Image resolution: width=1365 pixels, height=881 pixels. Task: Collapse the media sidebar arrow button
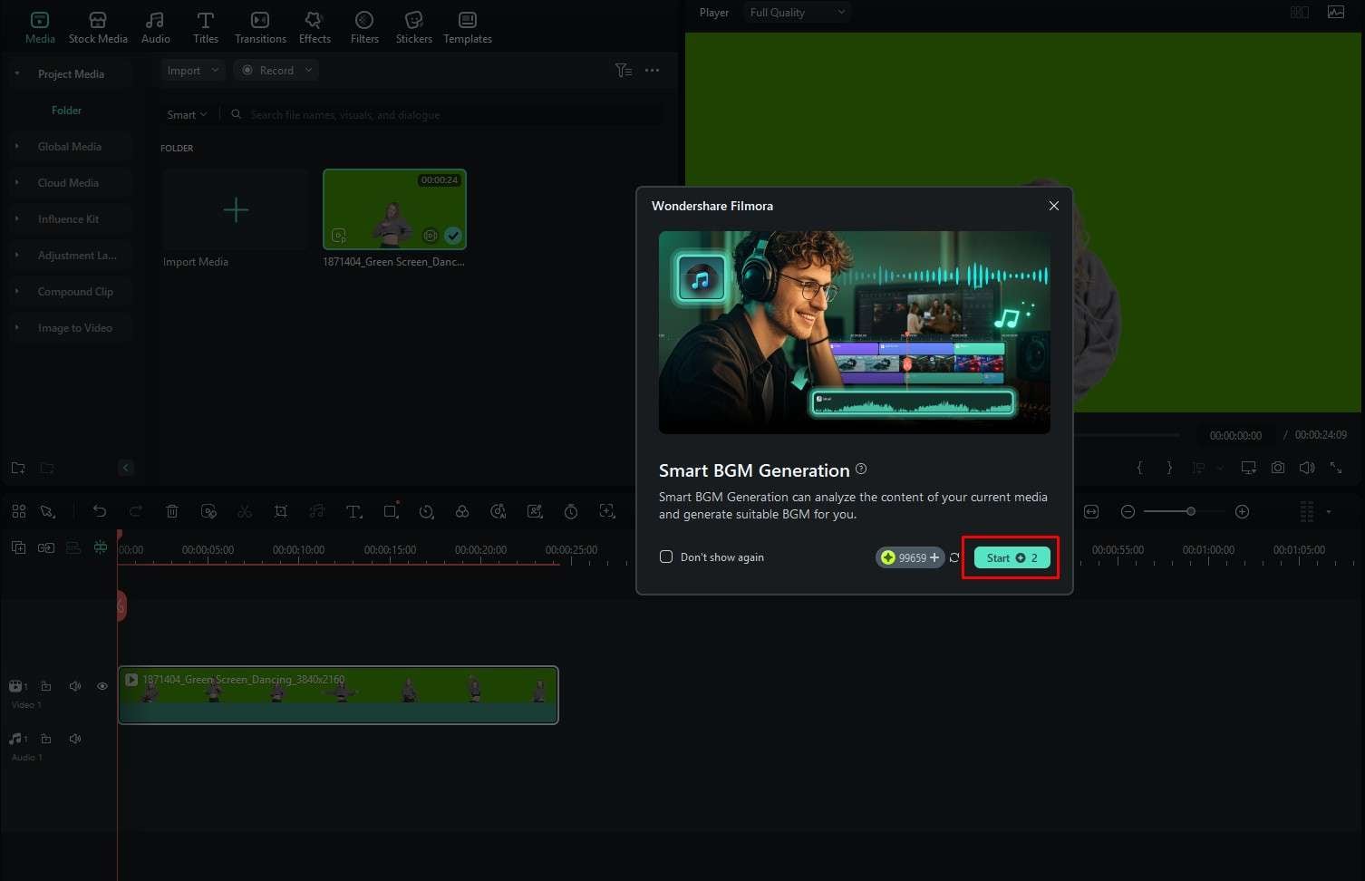pyautogui.click(x=126, y=468)
